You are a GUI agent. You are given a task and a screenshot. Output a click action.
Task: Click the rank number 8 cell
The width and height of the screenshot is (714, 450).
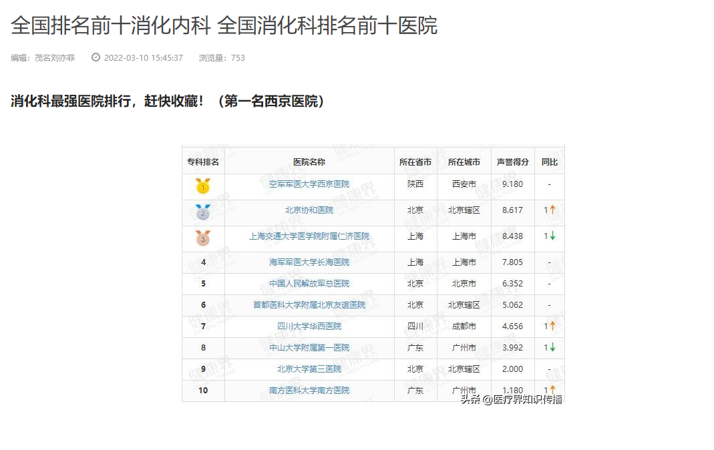click(x=203, y=348)
